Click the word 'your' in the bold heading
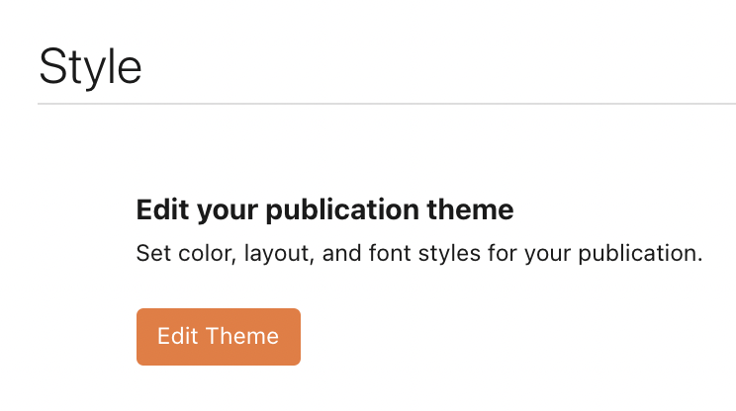The height and width of the screenshot is (411, 736). click(x=228, y=211)
